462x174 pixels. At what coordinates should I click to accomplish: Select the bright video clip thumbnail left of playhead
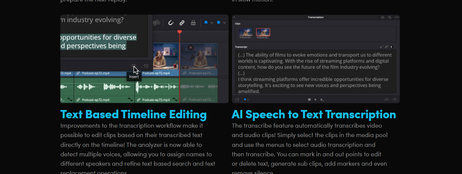click(x=166, y=56)
